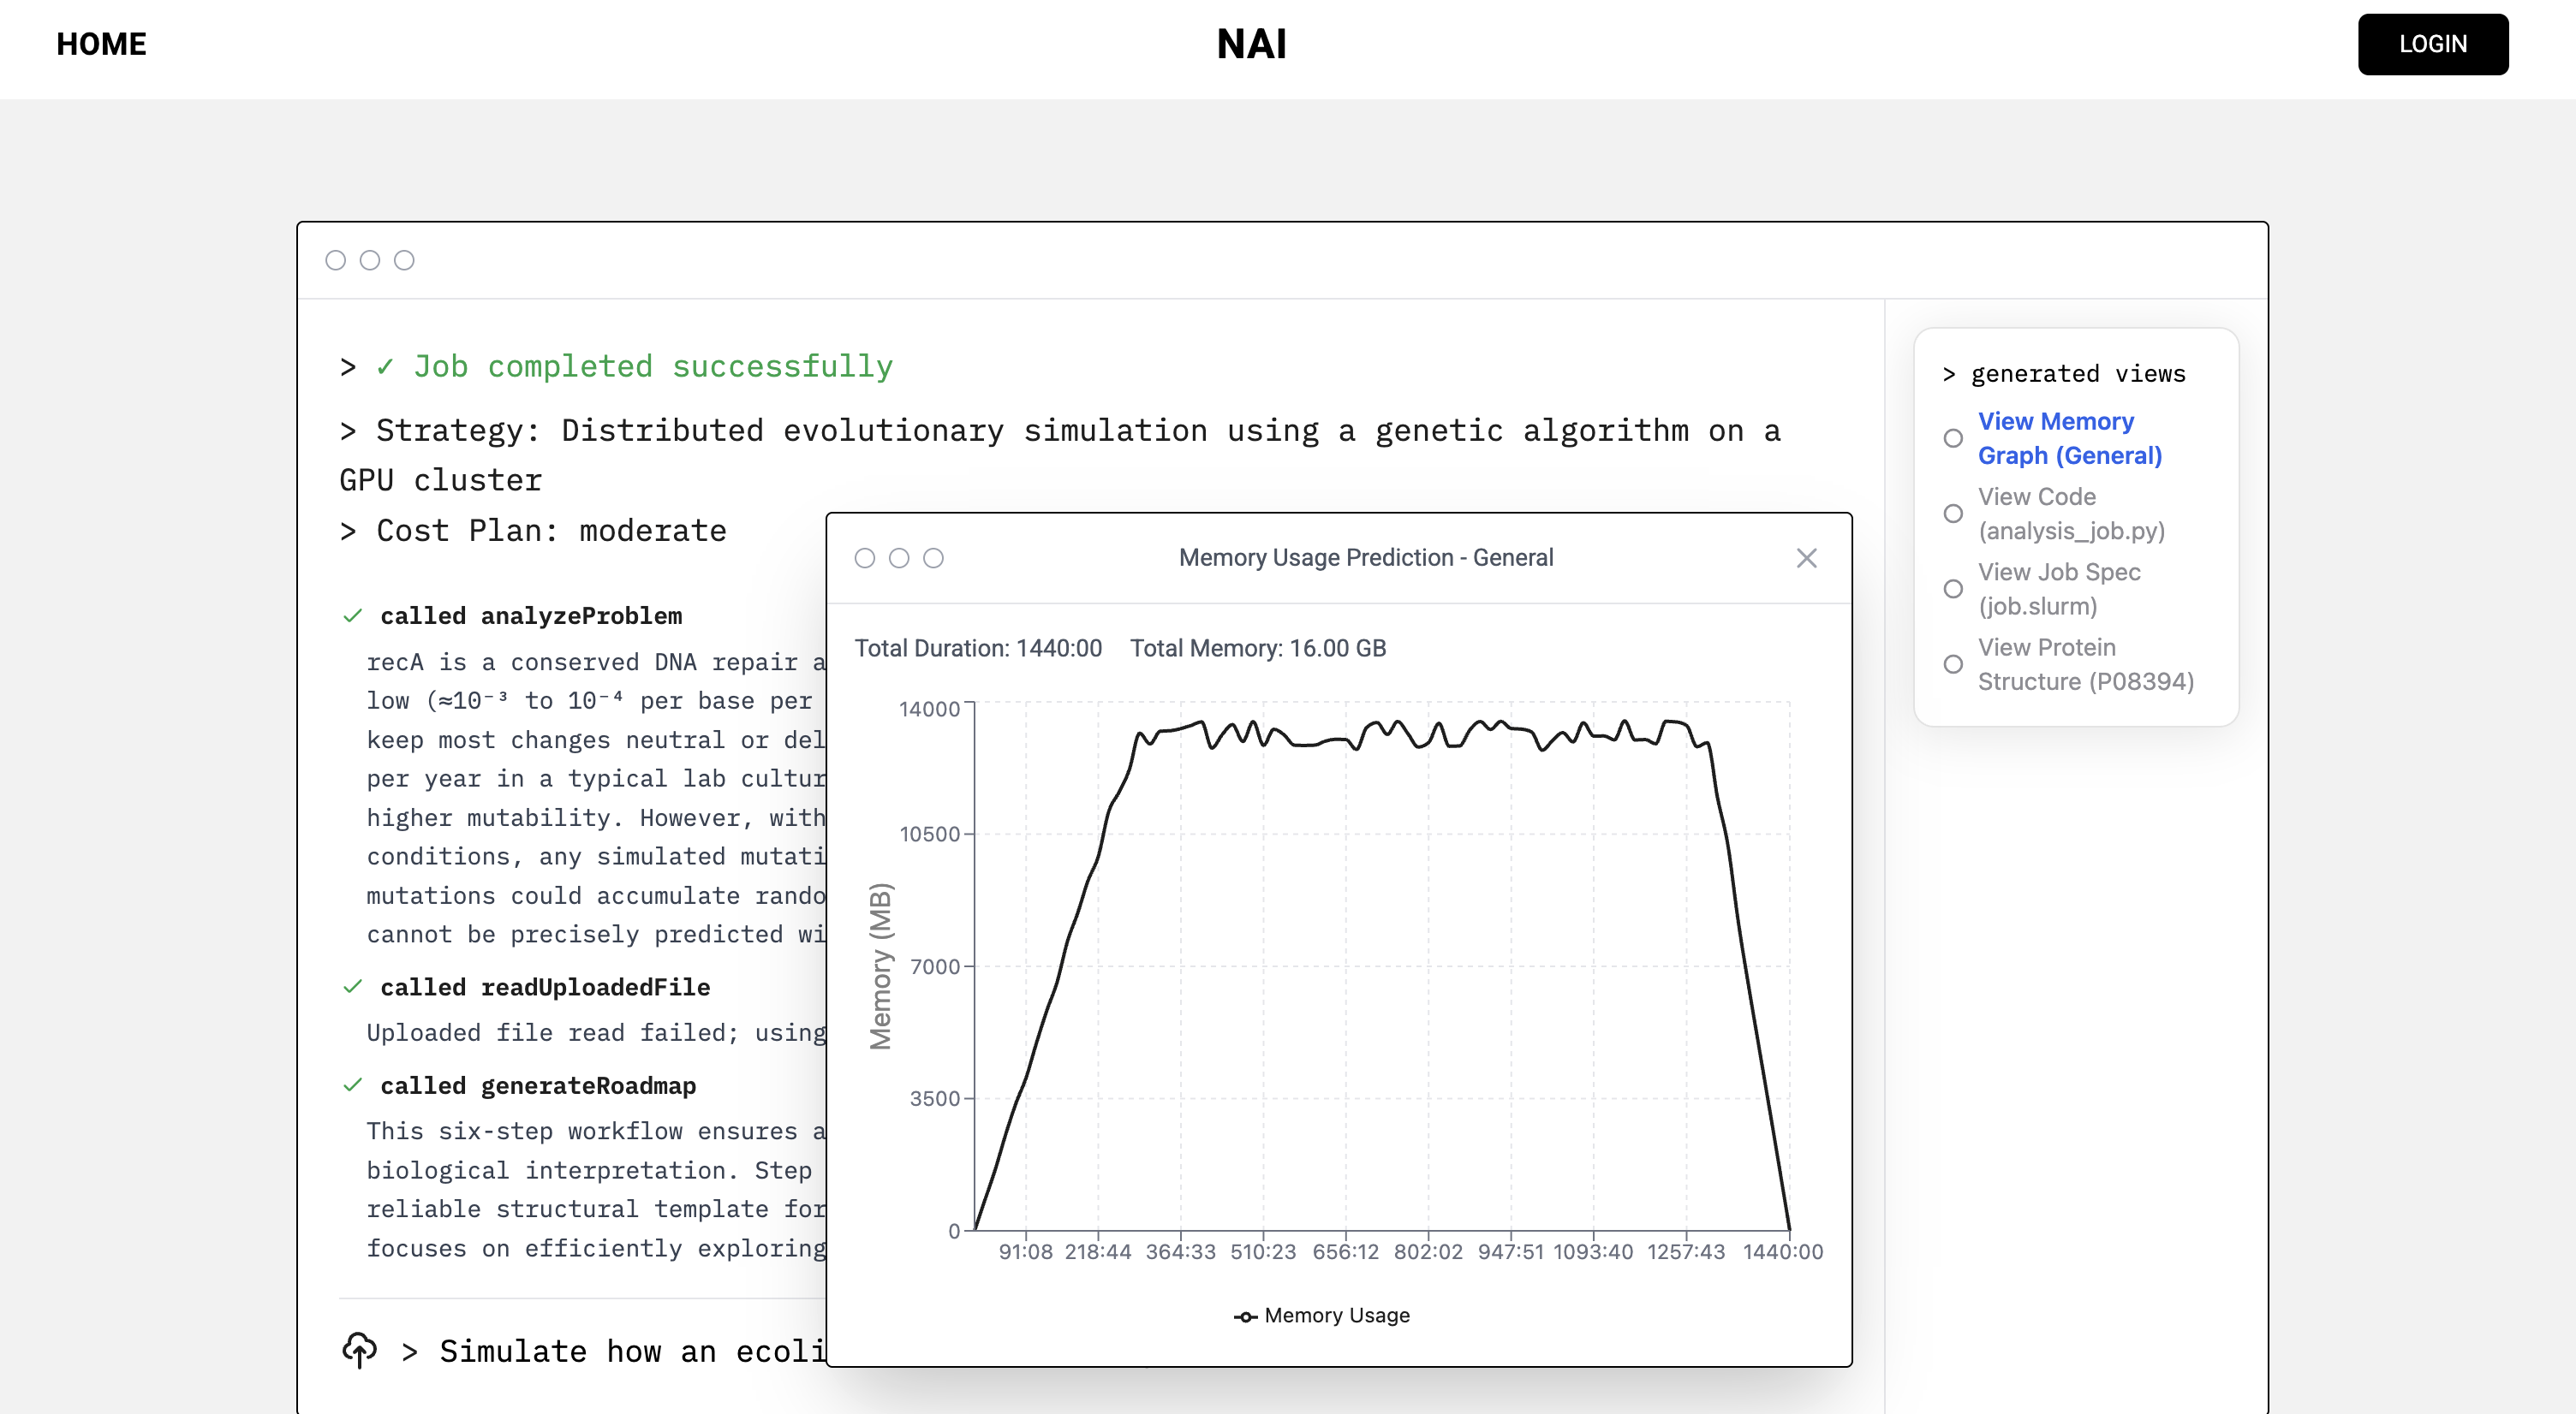
Task: Click the Memory Usage legend marker icon
Action: (x=1245, y=1316)
